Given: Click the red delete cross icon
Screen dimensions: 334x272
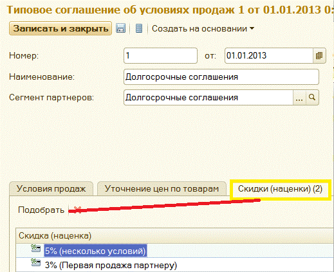Looking at the screenshot, I should tap(77, 210).
